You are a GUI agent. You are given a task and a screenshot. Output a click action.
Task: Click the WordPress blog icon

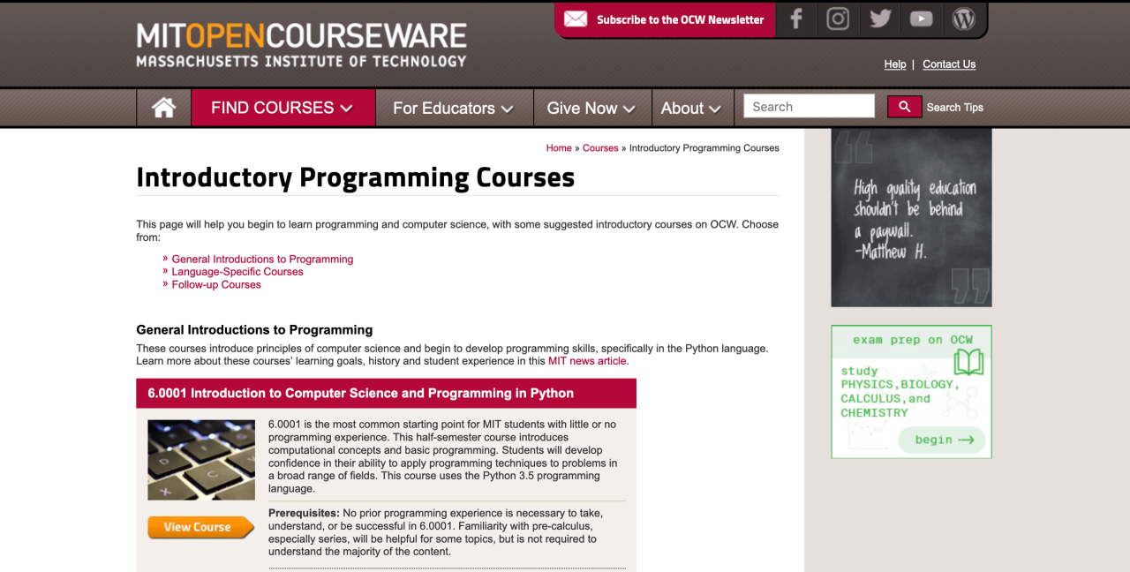point(963,19)
